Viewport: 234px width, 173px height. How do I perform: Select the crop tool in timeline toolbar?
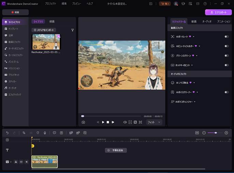click(24, 133)
